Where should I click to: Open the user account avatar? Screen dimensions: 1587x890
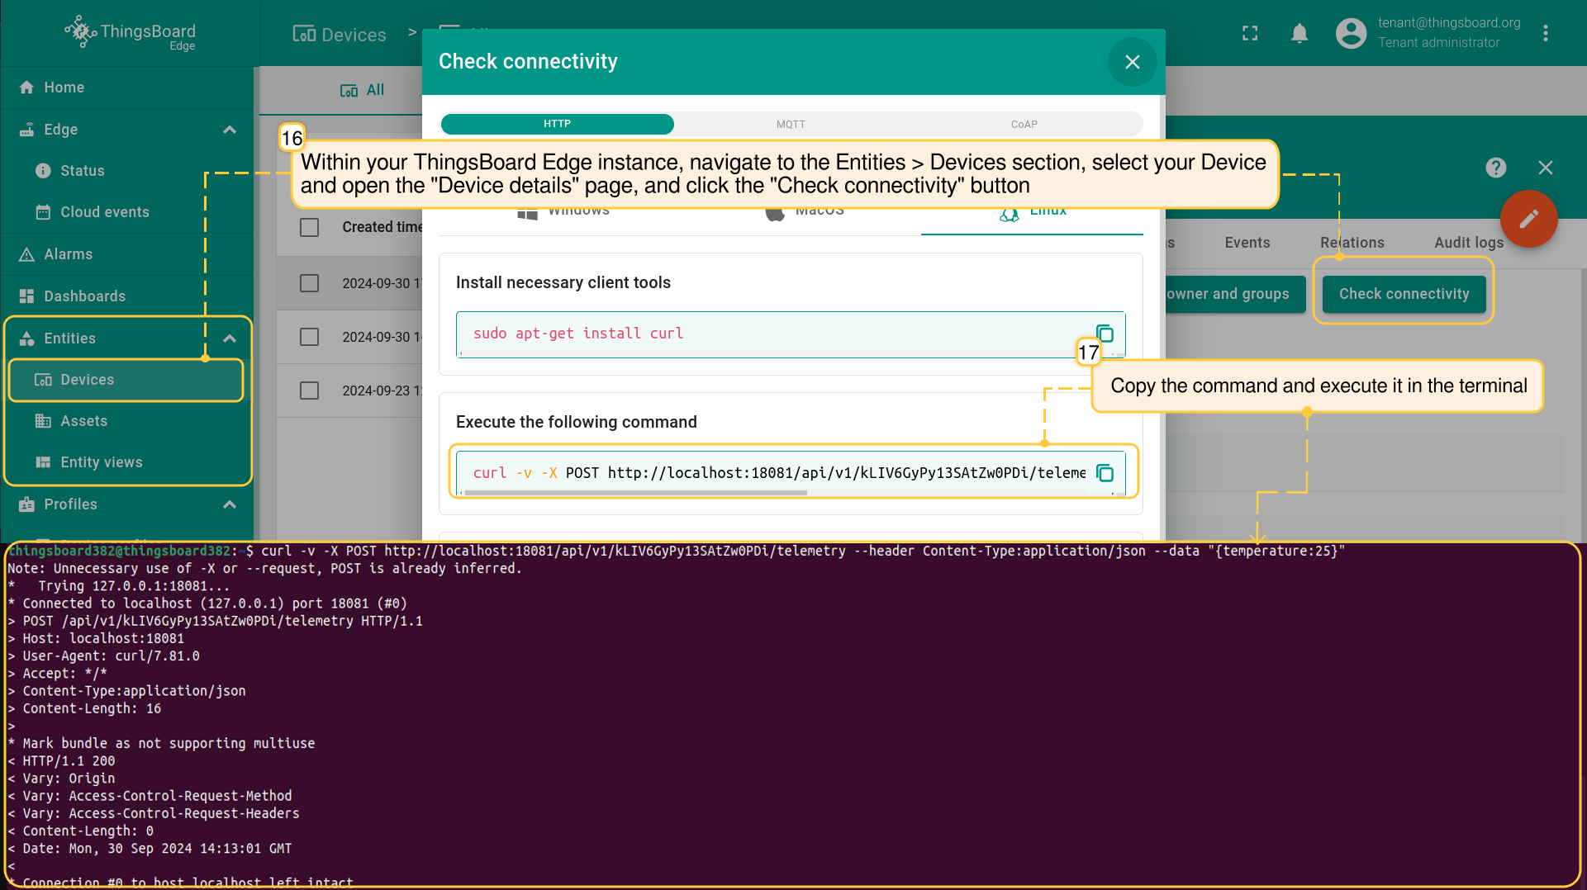pyautogui.click(x=1351, y=33)
